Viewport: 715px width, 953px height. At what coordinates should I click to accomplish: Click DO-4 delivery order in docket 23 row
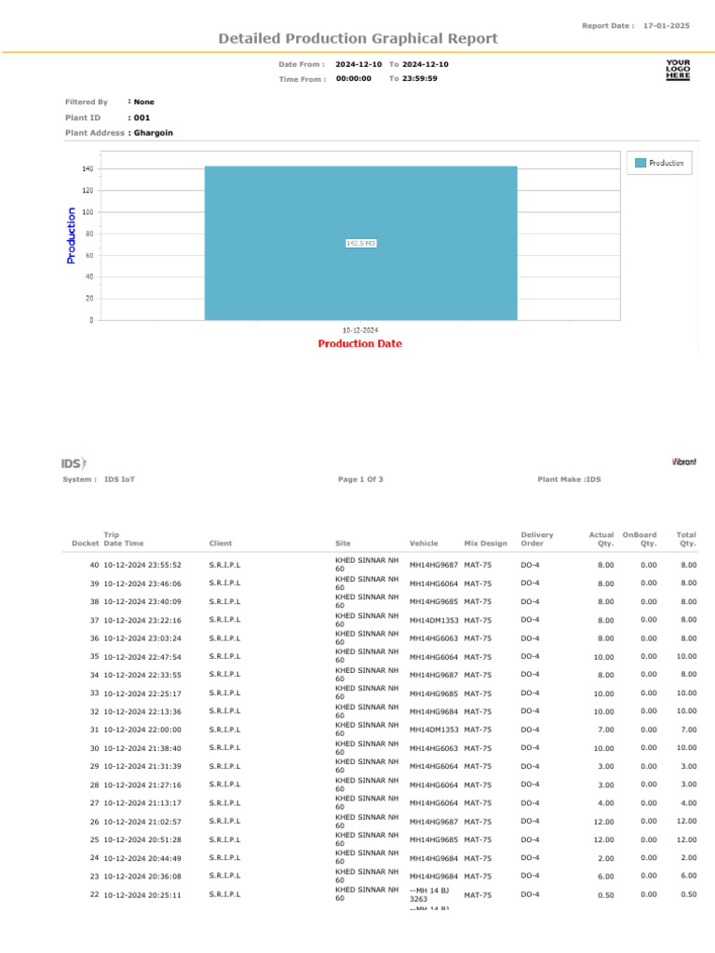(530, 876)
